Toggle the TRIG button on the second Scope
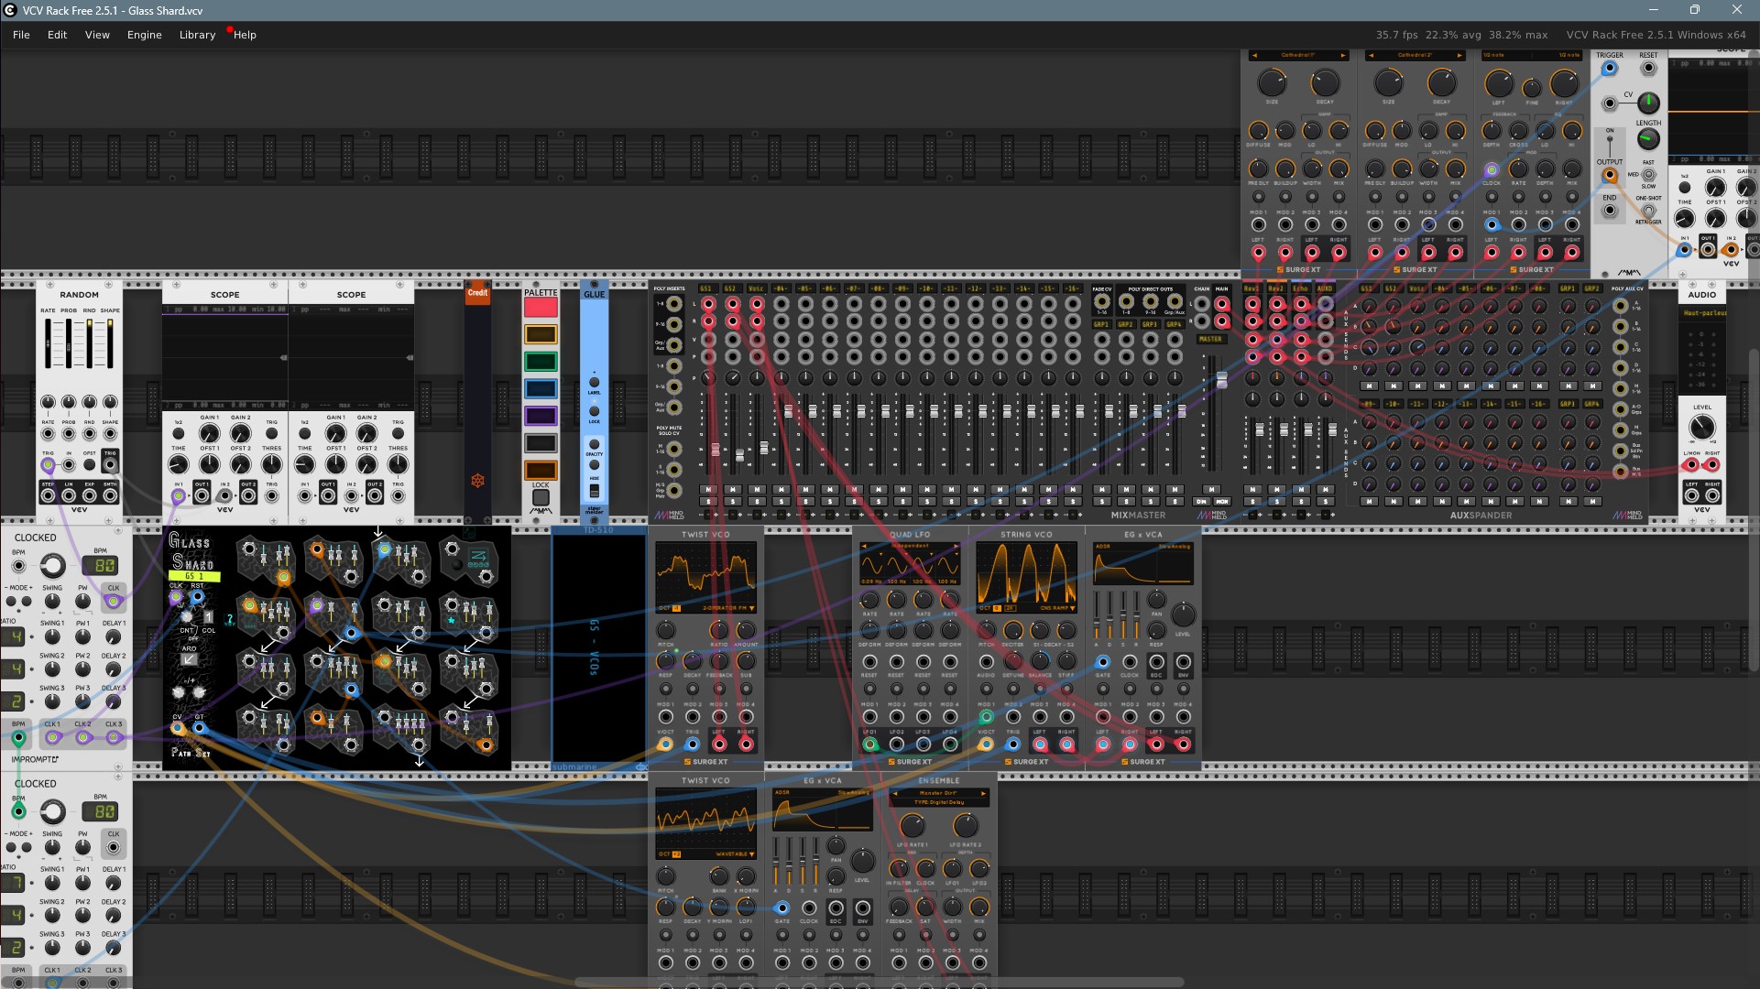The height and width of the screenshot is (989, 1760). [398, 434]
